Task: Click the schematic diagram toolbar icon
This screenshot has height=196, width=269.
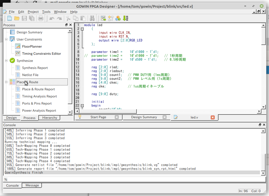Action: point(111,18)
